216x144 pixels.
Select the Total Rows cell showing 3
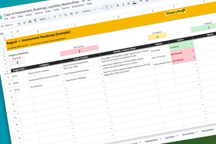pyautogui.click(x=17, y=63)
